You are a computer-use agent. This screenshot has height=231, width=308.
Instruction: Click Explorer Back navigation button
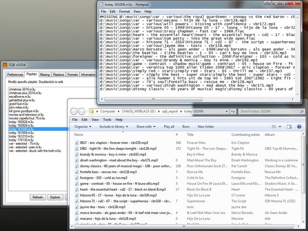[74, 111]
